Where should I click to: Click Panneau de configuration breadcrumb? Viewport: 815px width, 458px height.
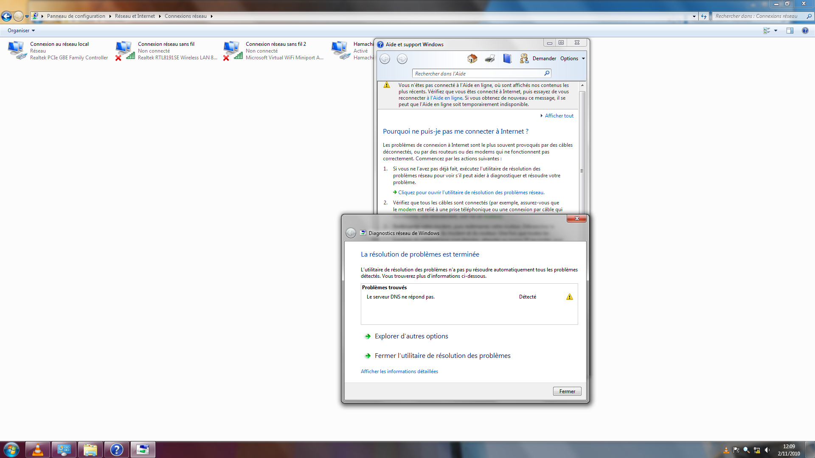pos(76,16)
